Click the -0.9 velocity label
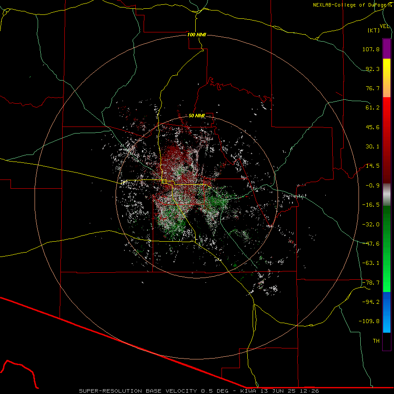The width and height of the screenshot is (394, 394). pyautogui.click(x=373, y=186)
